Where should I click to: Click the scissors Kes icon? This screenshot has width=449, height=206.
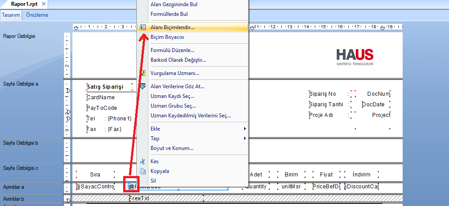(143, 161)
